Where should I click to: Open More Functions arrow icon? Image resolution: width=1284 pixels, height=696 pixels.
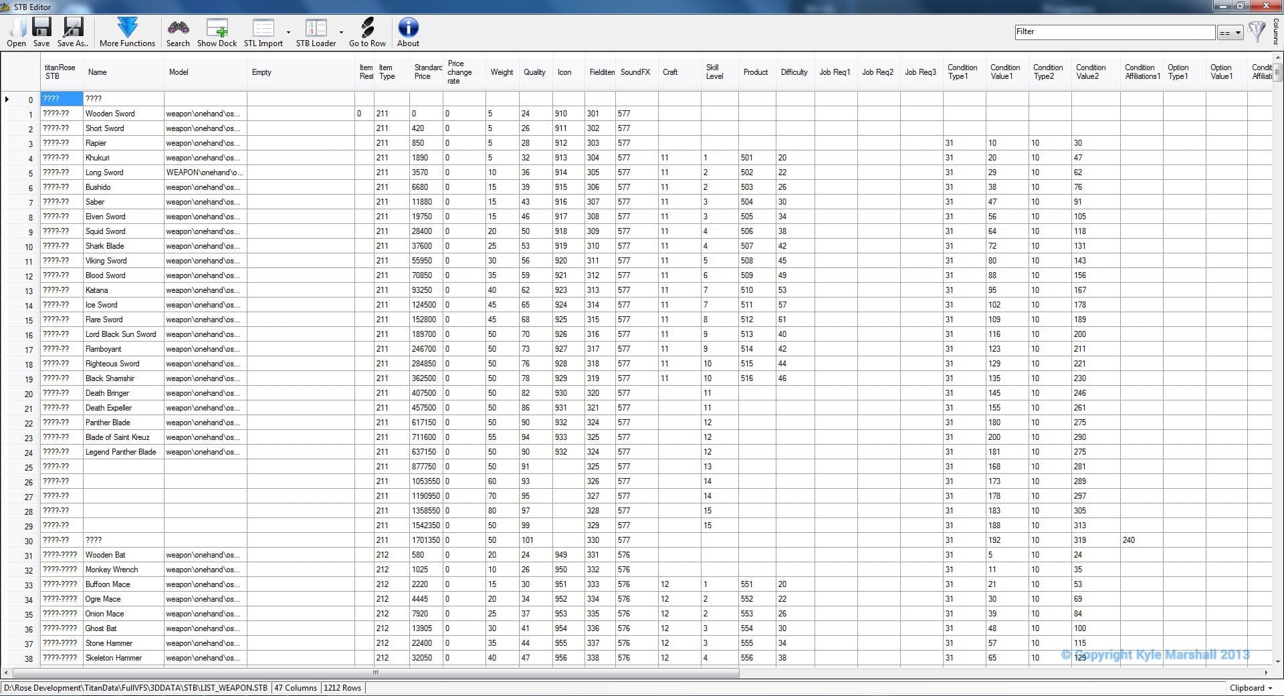coord(127,27)
